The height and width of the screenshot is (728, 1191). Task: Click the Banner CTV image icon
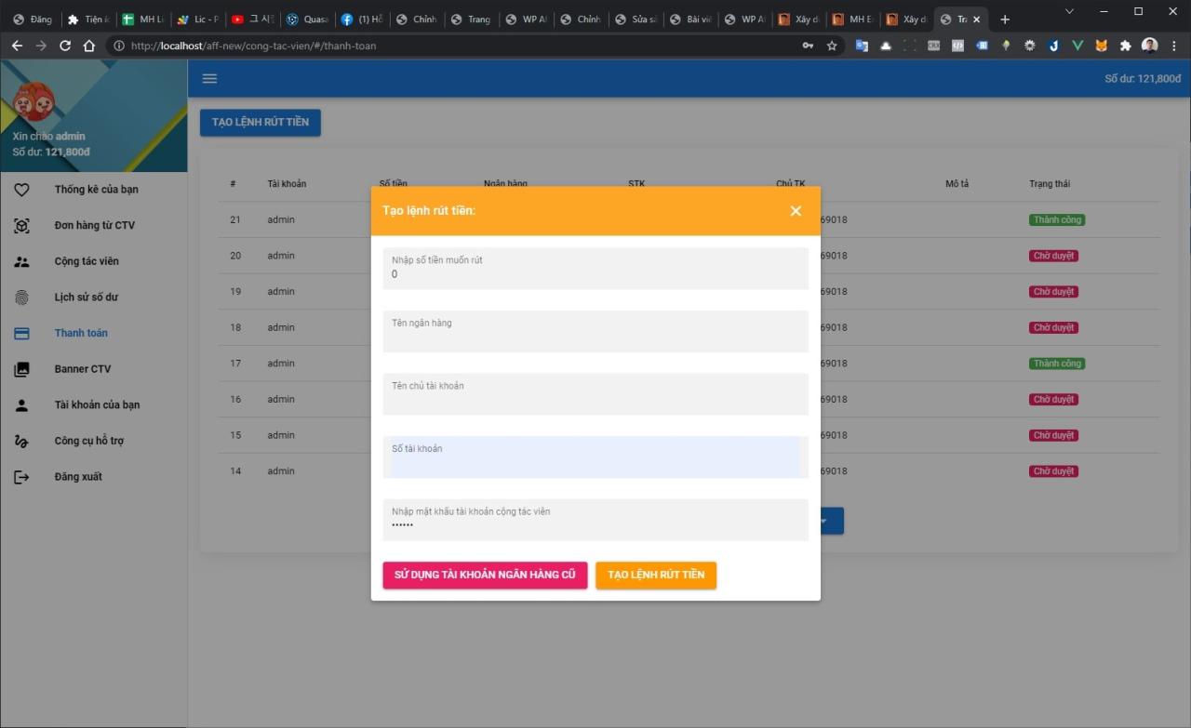coord(22,368)
